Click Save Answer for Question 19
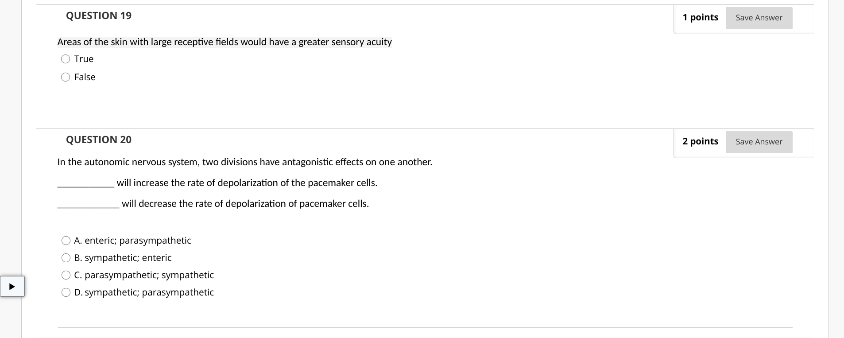 759,18
